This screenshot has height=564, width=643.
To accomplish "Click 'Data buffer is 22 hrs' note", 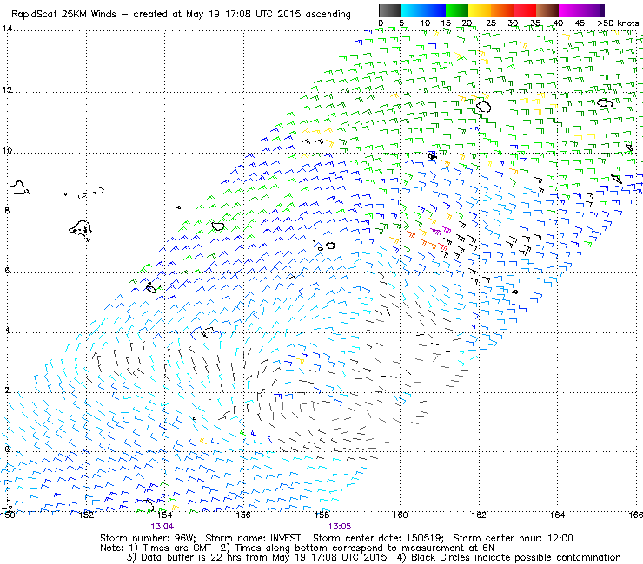I will coord(191,557).
